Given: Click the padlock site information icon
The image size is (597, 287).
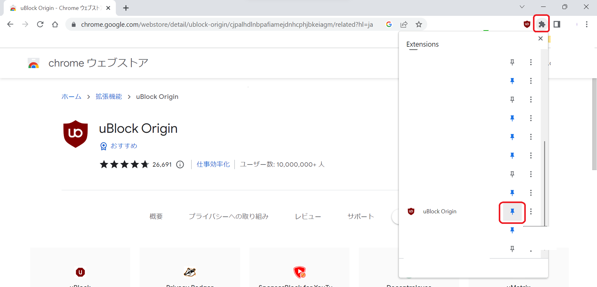Looking at the screenshot, I should 73,24.
